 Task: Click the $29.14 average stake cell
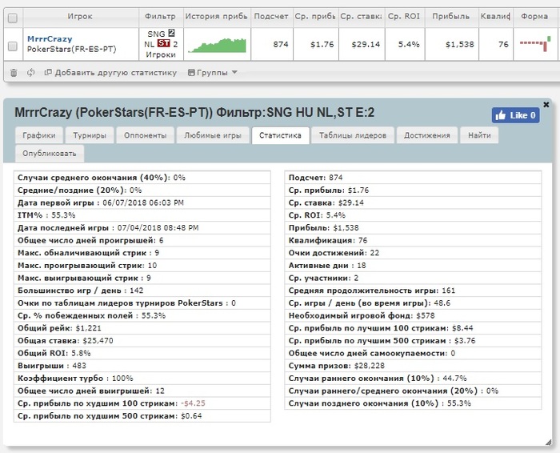tap(362, 44)
